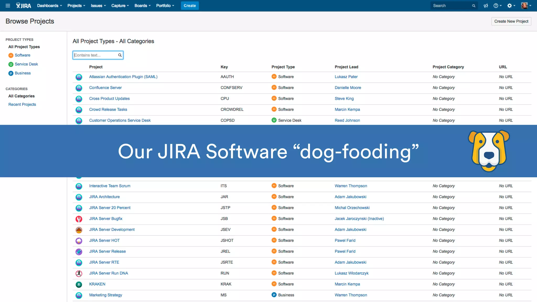Viewport: 537px width, 302px height.
Task: Open project lead Lukasz Pater profile
Action: (346, 77)
